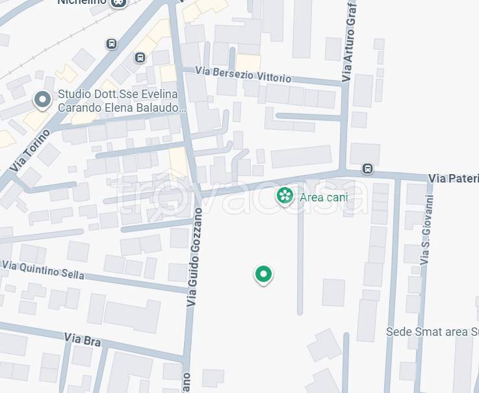Click the Via Guido Gozzano street label
The width and height of the screenshot is (479, 393).
click(x=194, y=257)
